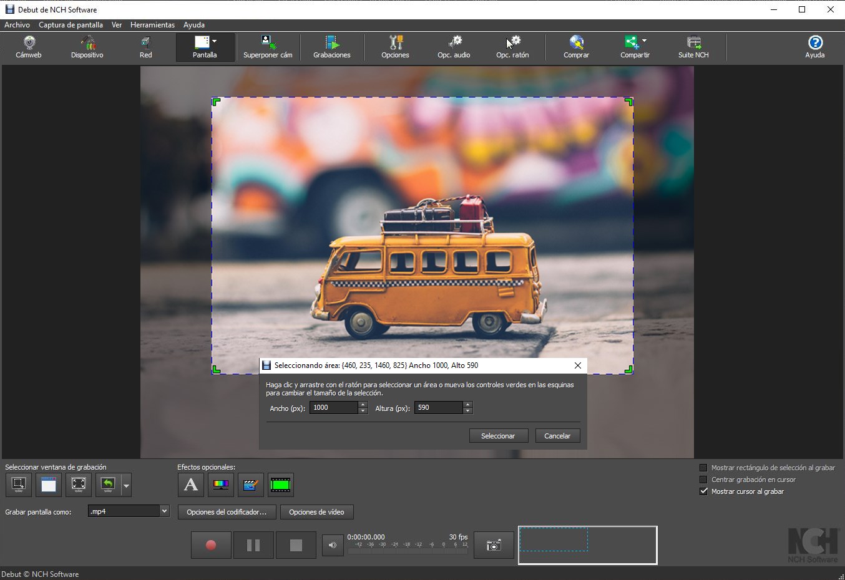845x580 pixels.
Task: Open the green screen effect
Action: (281, 485)
